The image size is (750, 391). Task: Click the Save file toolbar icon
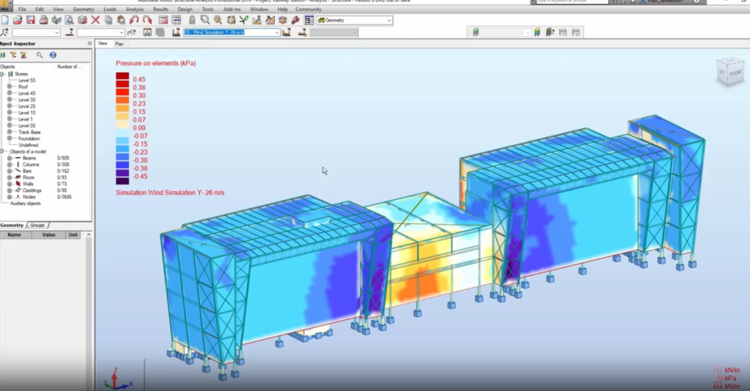[x=31, y=21]
